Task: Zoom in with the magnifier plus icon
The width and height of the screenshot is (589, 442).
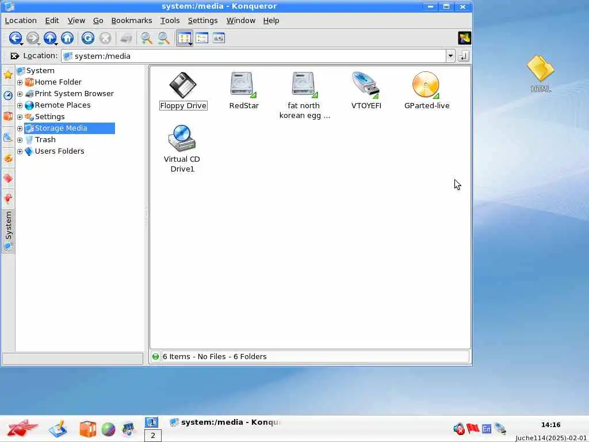Action: coord(146,38)
